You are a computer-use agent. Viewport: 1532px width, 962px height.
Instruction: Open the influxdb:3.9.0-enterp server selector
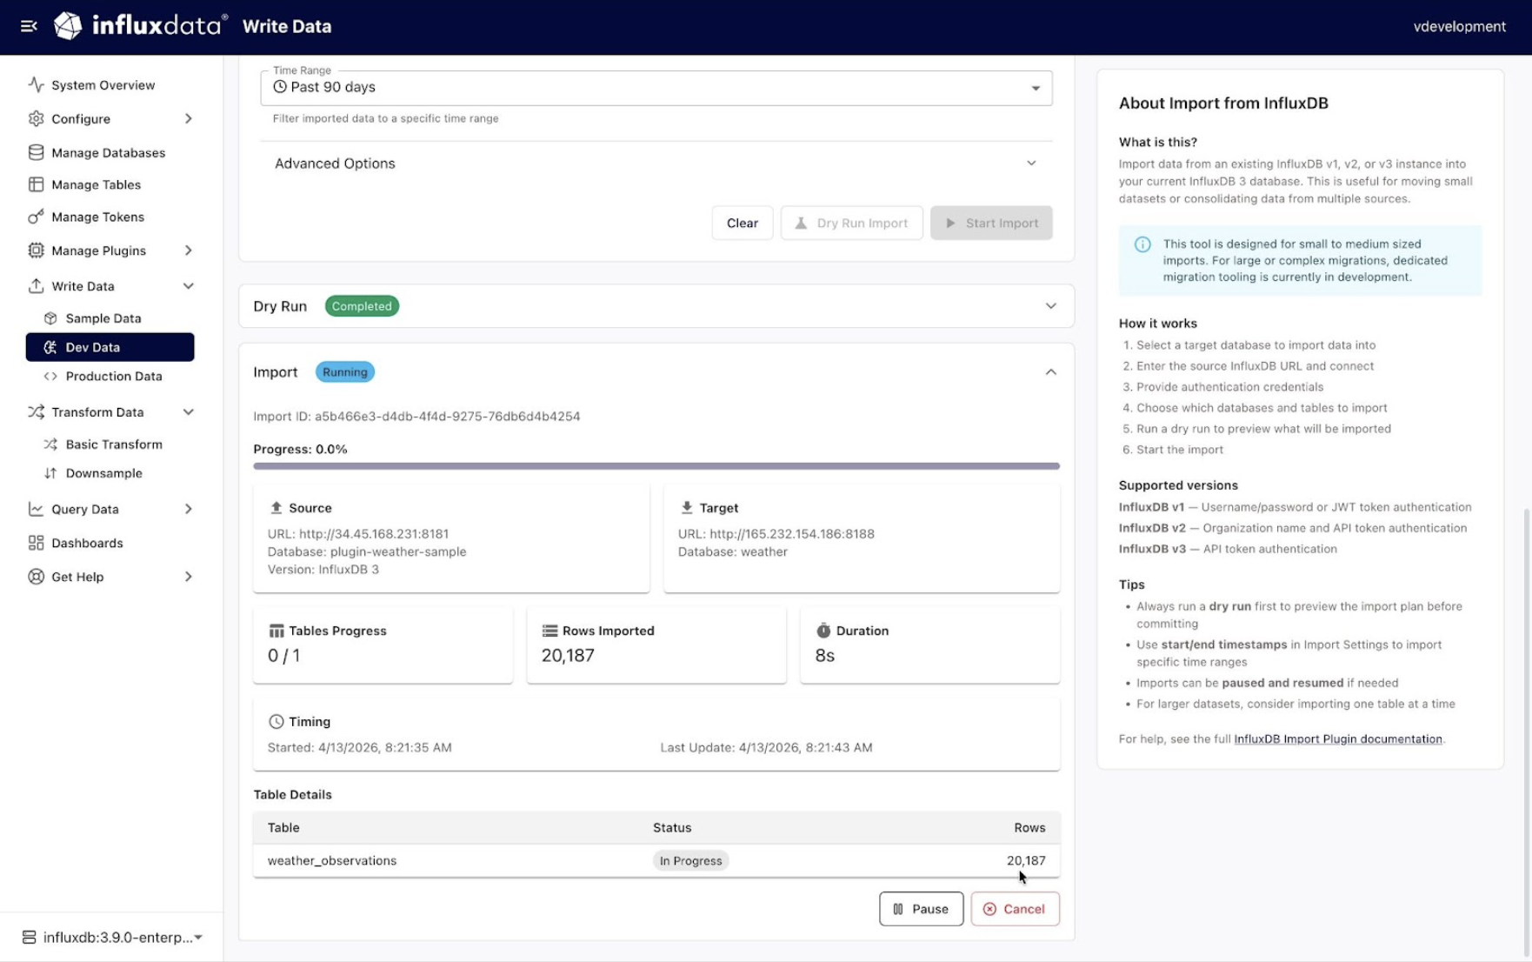tap(112, 937)
